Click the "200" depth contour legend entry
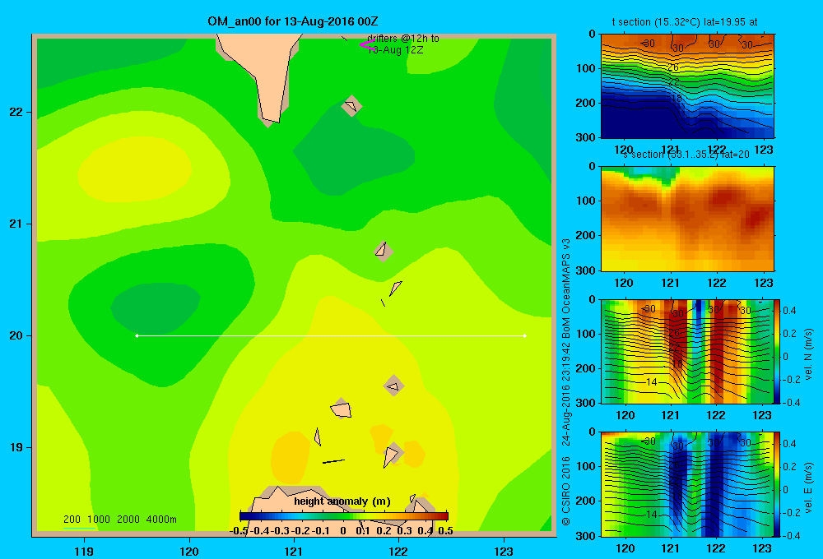Image resolution: width=823 pixels, height=559 pixels. (72, 520)
